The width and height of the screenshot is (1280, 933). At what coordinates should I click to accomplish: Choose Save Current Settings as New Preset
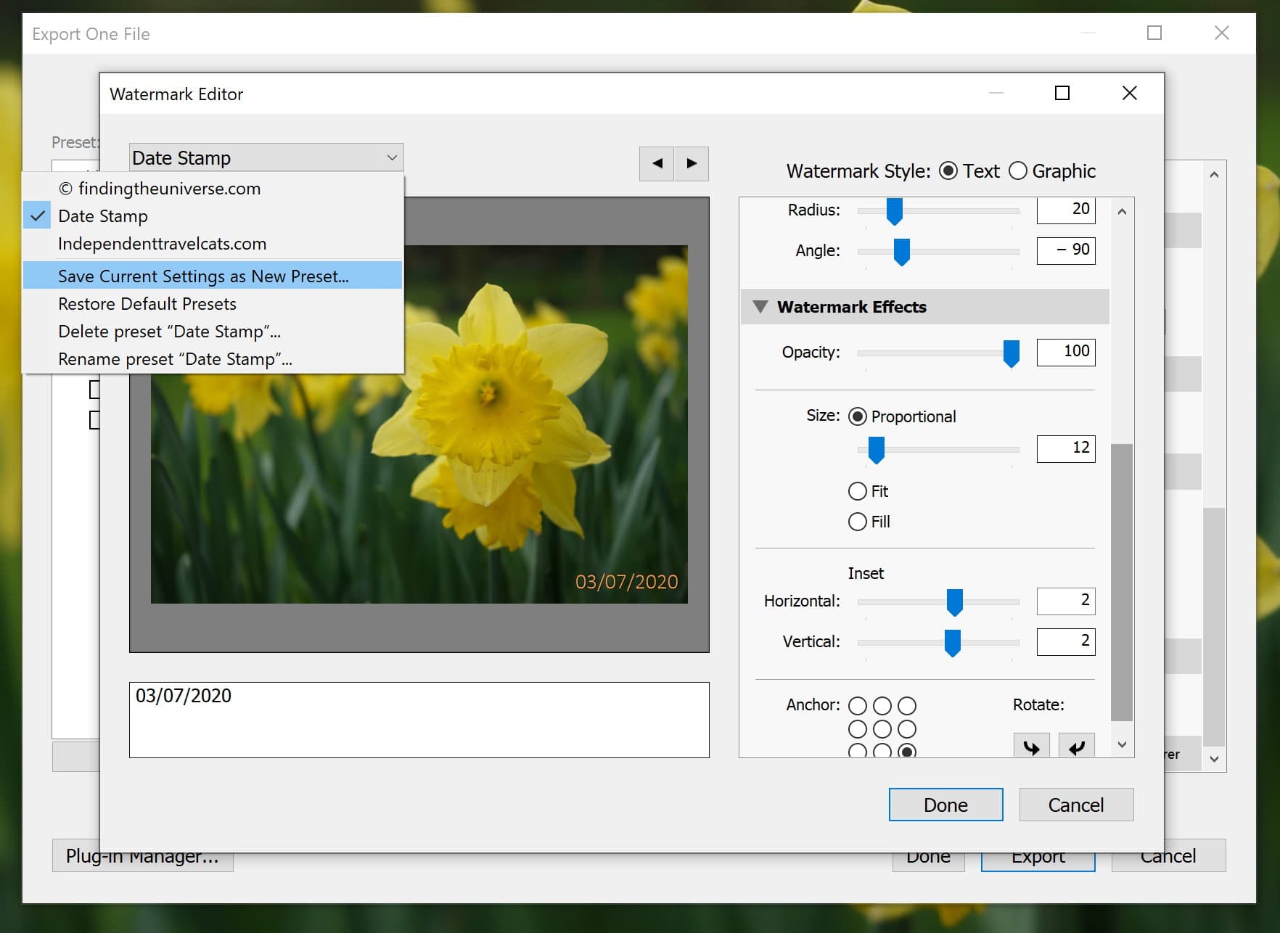pyautogui.click(x=203, y=276)
